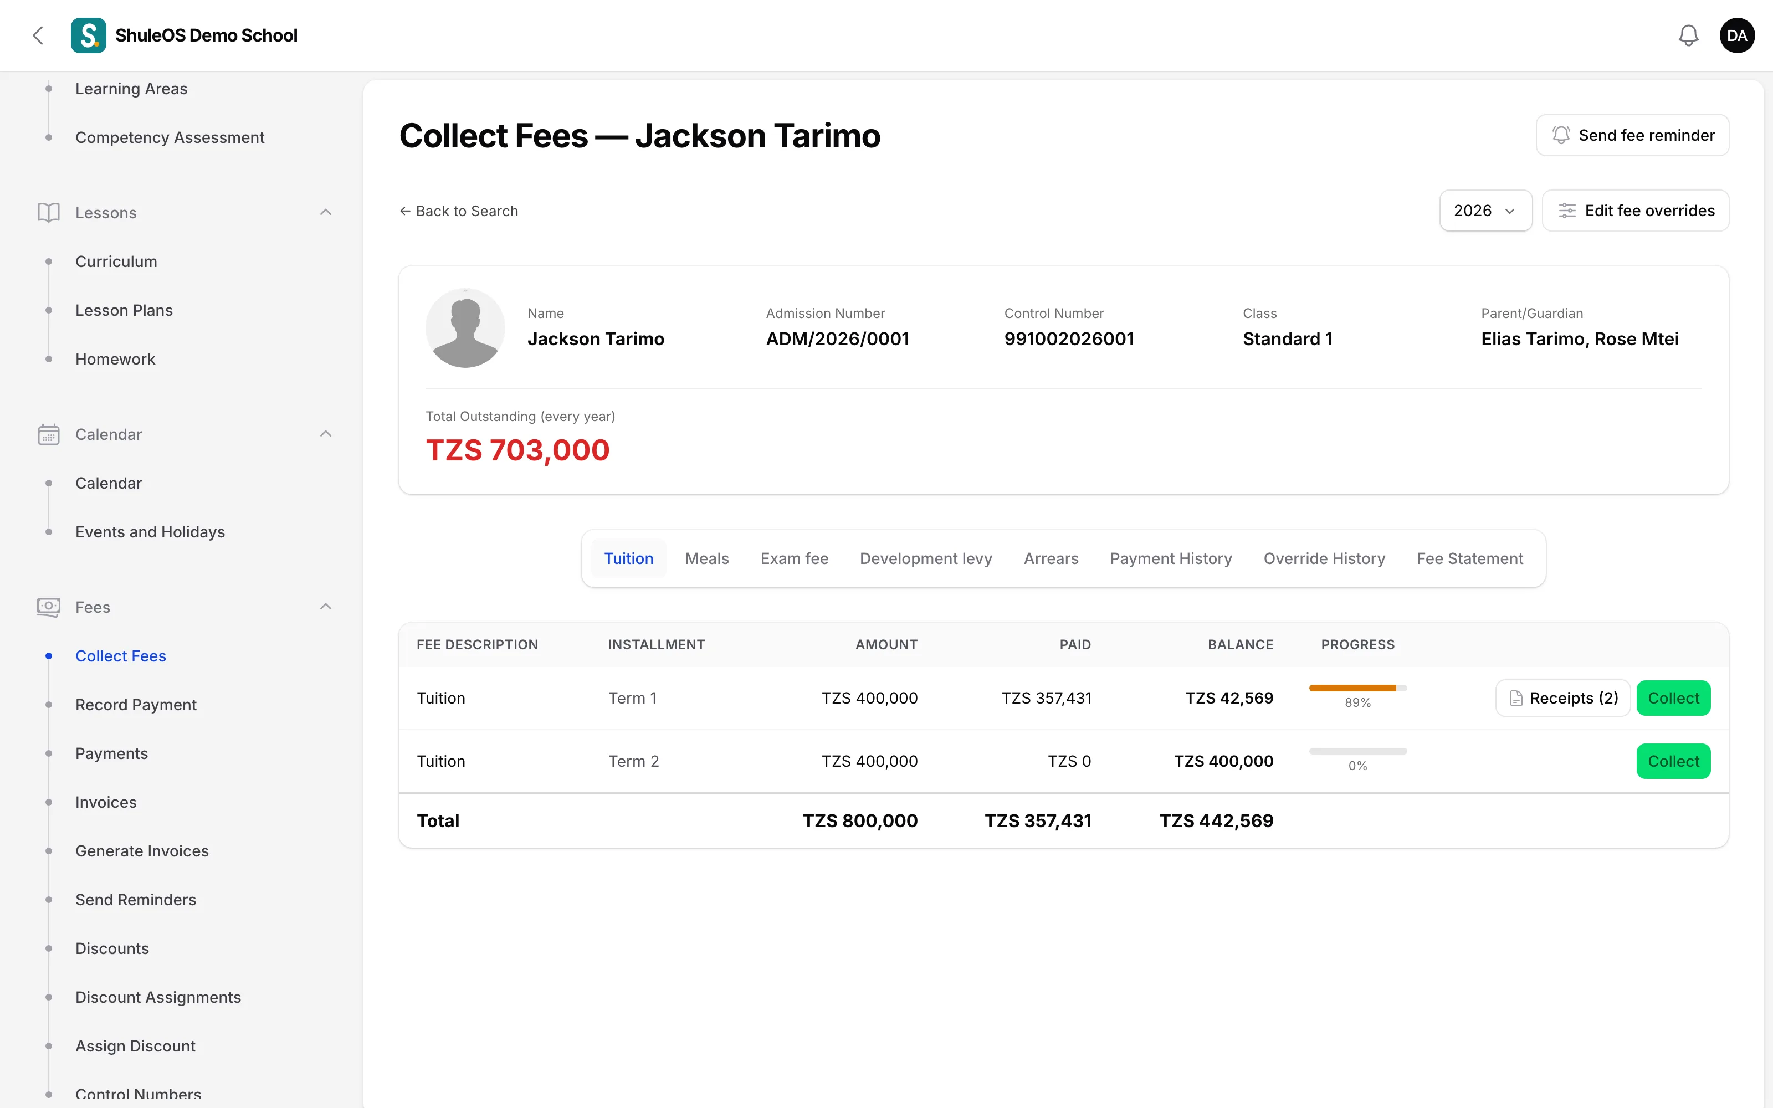Screen dimensions: 1773x1108
Task: Go Back to Search
Action: click(459, 211)
